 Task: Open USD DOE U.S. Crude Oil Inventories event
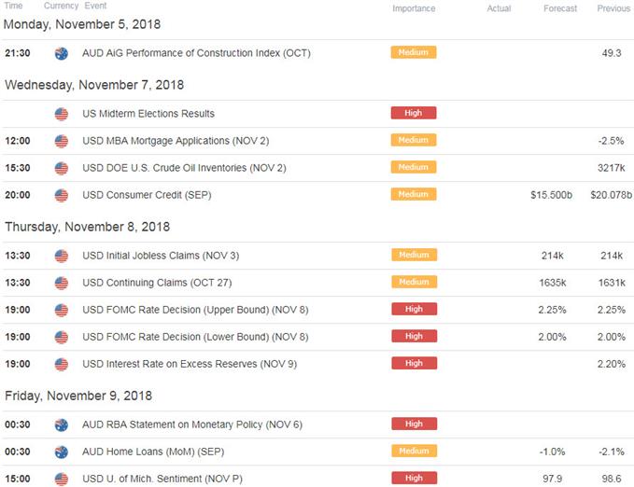coord(184,168)
